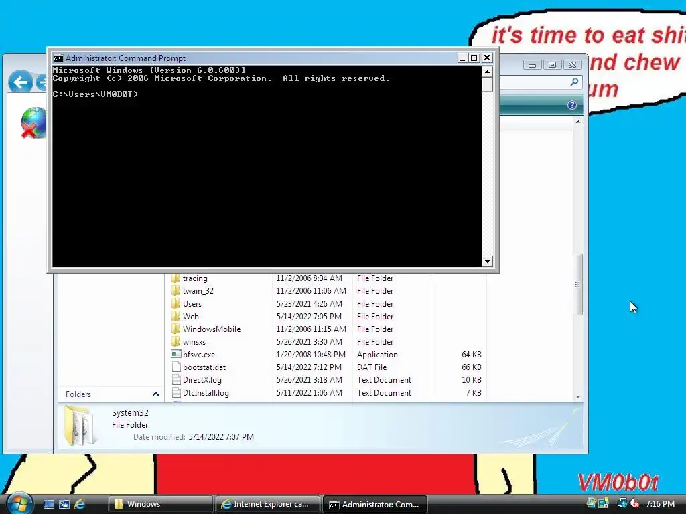This screenshot has width=686, height=514.
Task: Collapse the Folders pane chevron
Action: point(155,394)
